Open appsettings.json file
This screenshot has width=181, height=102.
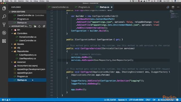tap(27, 73)
